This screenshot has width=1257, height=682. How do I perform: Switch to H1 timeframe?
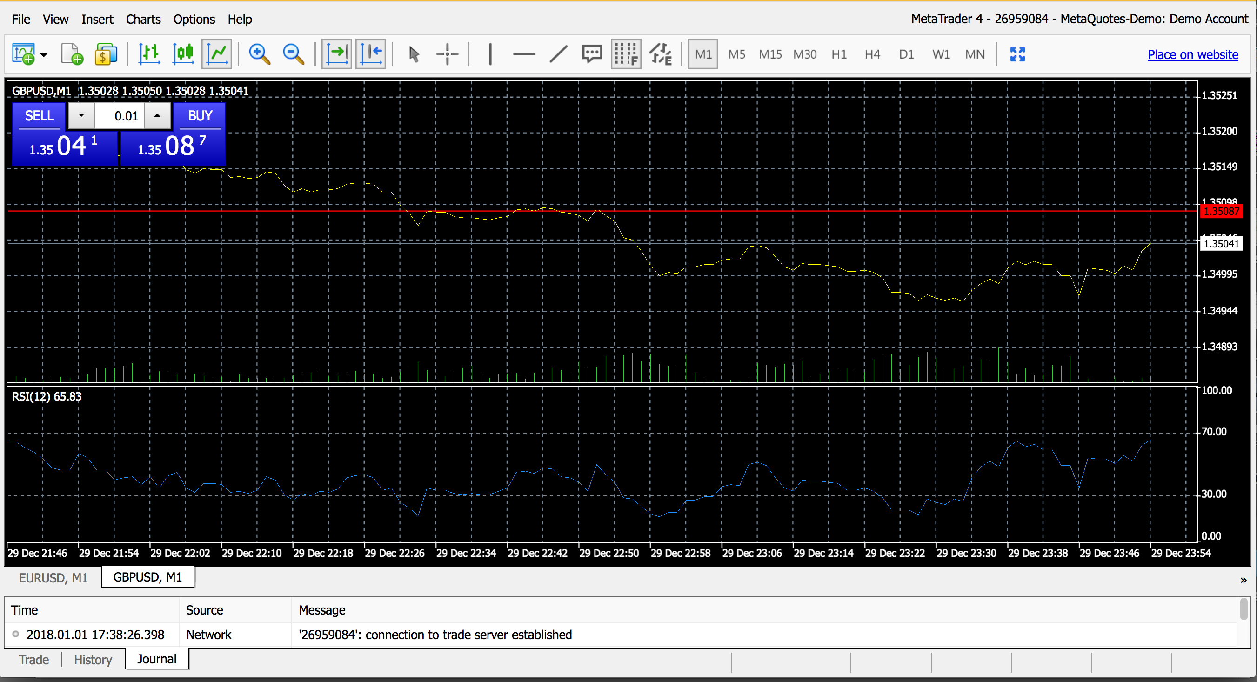point(839,54)
